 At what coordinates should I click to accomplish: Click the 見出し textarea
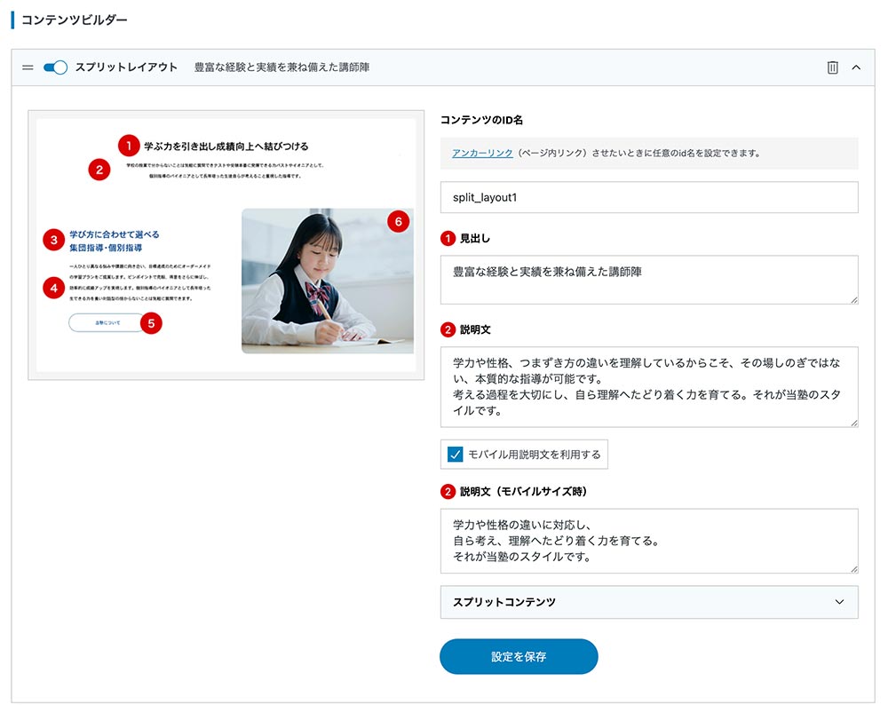click(x=648, y=280)
